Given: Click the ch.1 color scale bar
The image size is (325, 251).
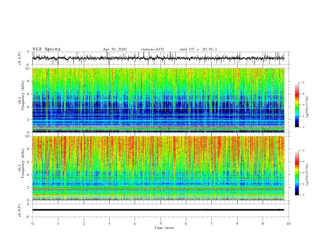Looking at the screenshot, I should 297,105.
